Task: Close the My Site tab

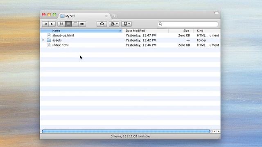Action: [106, 16]
